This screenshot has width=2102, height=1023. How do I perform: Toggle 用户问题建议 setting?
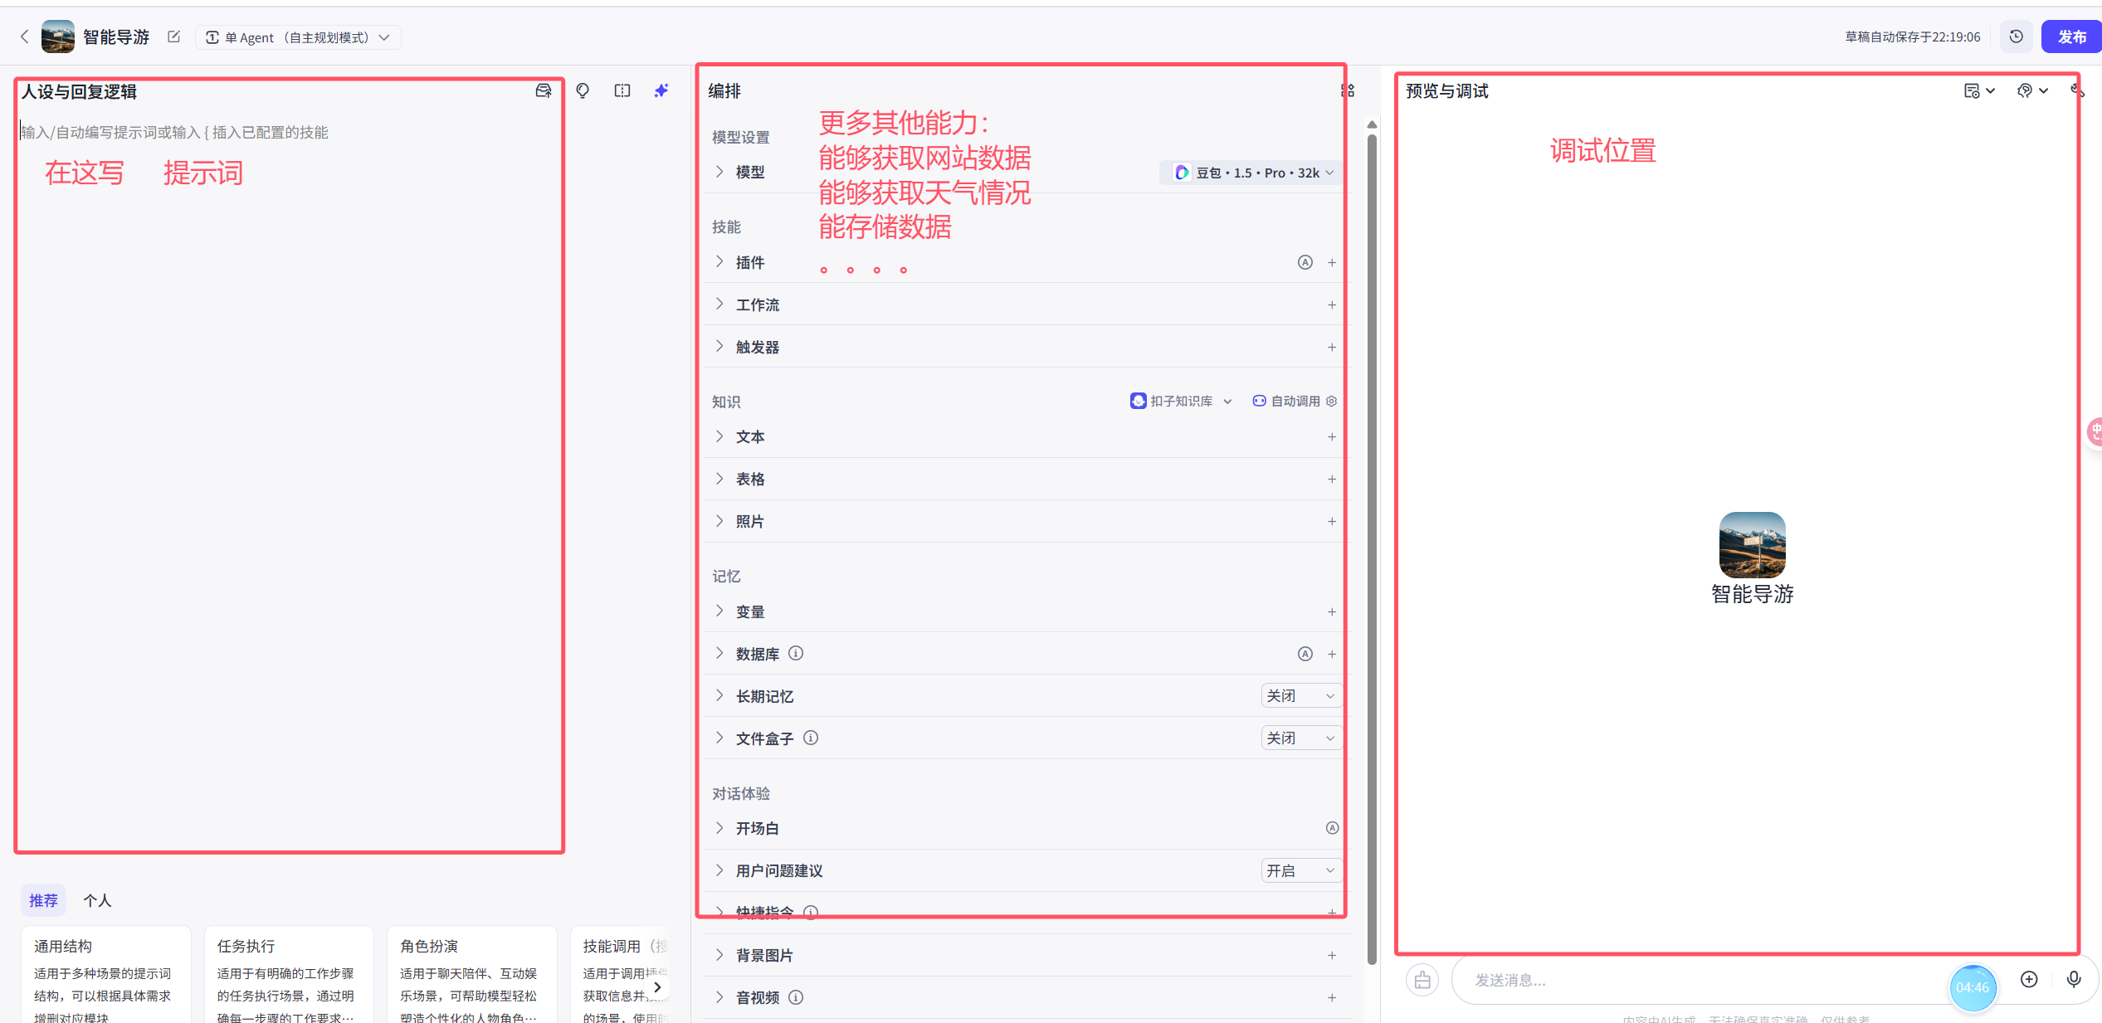coord(1300,870)
